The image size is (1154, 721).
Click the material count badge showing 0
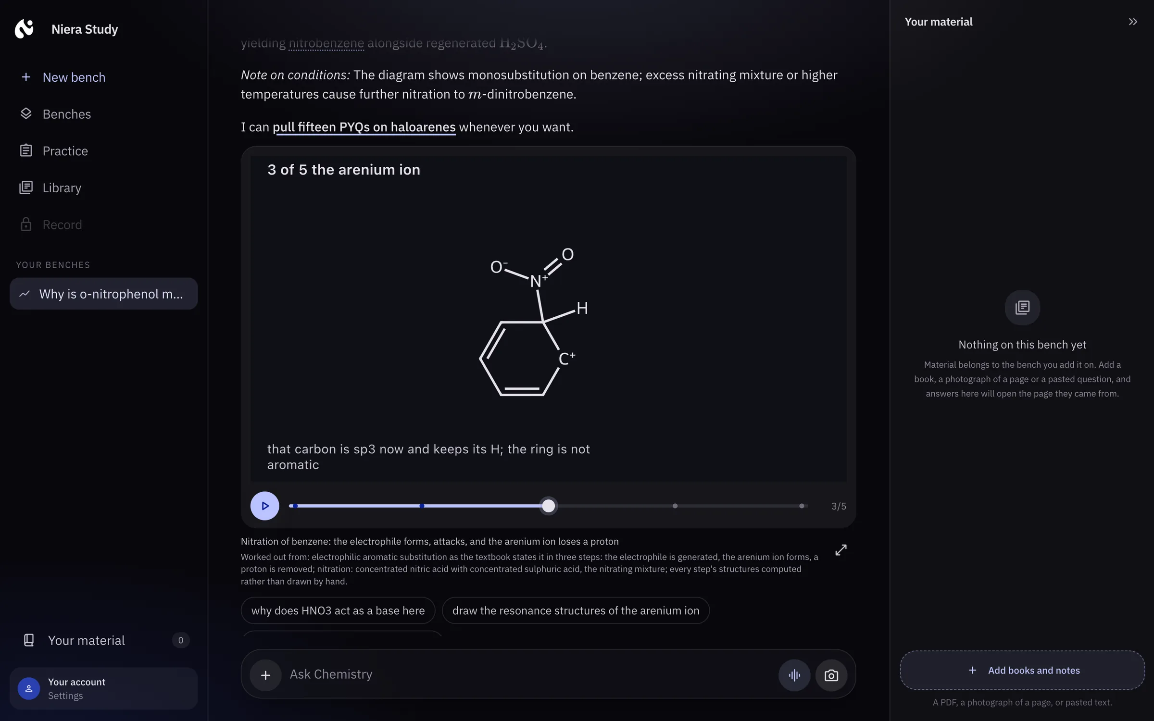point(181,640)
